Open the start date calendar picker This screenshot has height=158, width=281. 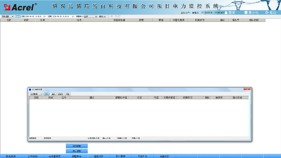[x=44, y=17]
